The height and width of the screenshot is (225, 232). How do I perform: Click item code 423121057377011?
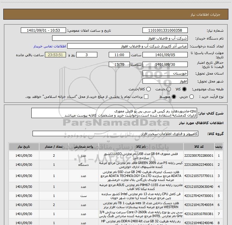pyautogui.click(x=199, y=176)
